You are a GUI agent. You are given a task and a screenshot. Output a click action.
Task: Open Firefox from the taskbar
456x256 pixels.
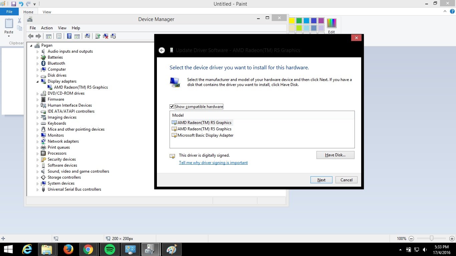click(68, 249)
